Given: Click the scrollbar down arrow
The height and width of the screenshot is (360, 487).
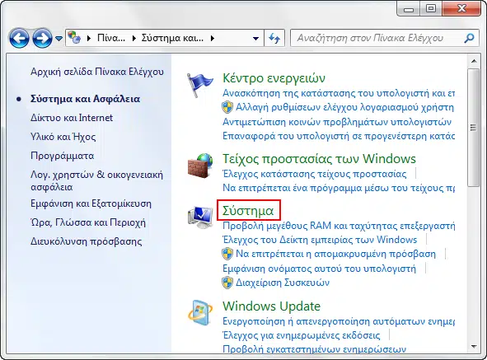Looking at the screenshot, I should click(x=474, y=347).
